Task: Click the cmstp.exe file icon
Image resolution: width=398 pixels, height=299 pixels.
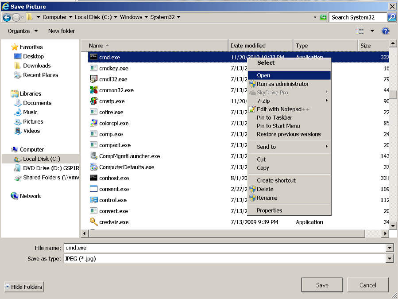Action: pos(93,101)
